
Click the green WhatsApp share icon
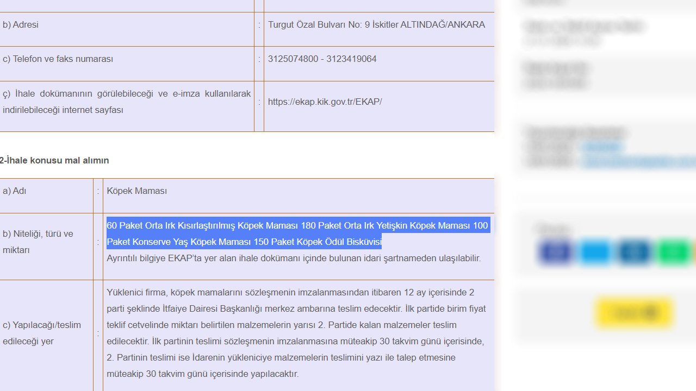click(673, 253)
